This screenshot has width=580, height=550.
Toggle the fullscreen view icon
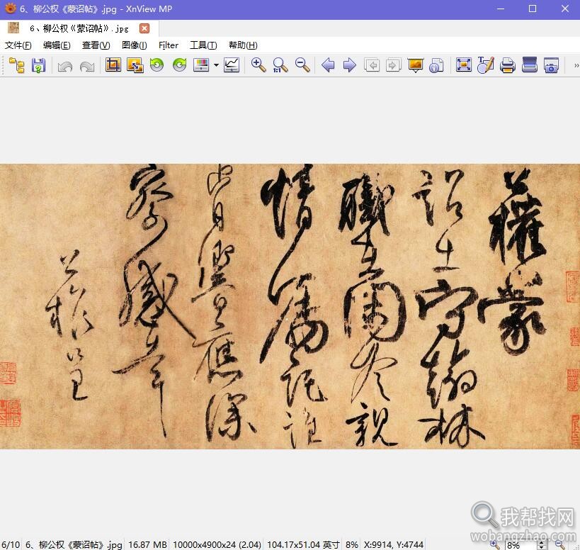coord(464,65)
